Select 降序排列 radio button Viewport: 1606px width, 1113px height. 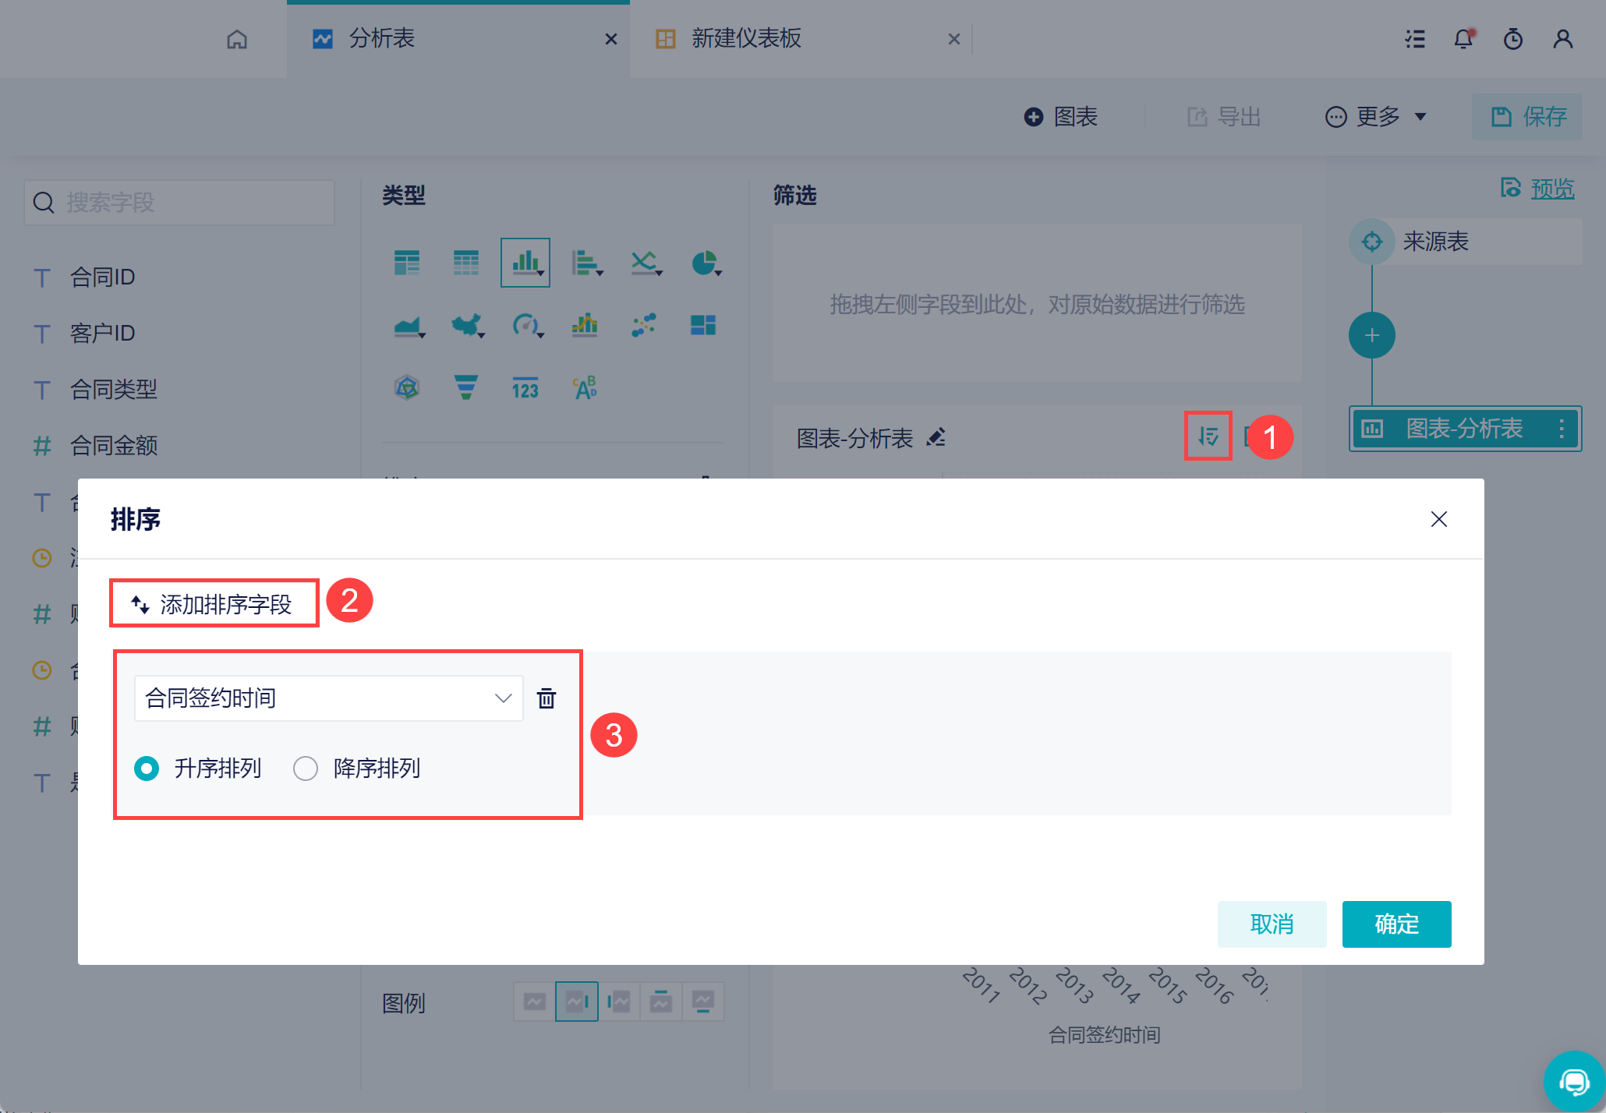click(306, 768)
